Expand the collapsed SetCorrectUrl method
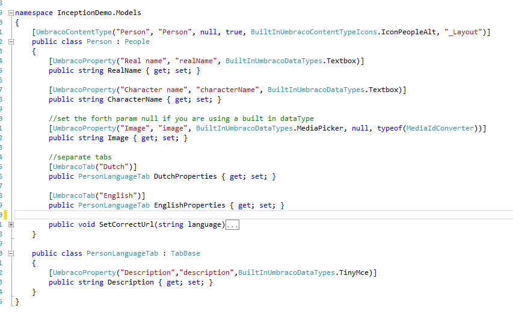Image resolution: width=513 pixels, height=317 pixels. point(11,225)
